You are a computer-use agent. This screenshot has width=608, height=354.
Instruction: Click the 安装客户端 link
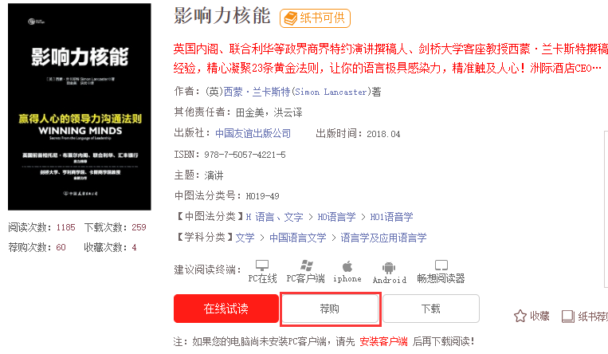tap(383, 341)
